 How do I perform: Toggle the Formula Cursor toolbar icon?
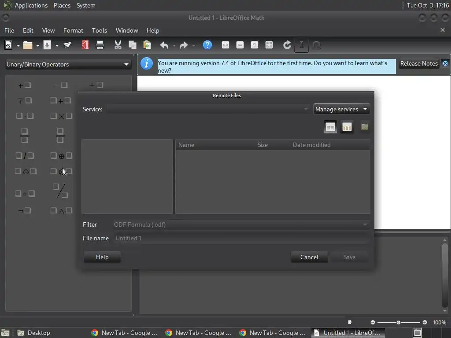(301, 45)
